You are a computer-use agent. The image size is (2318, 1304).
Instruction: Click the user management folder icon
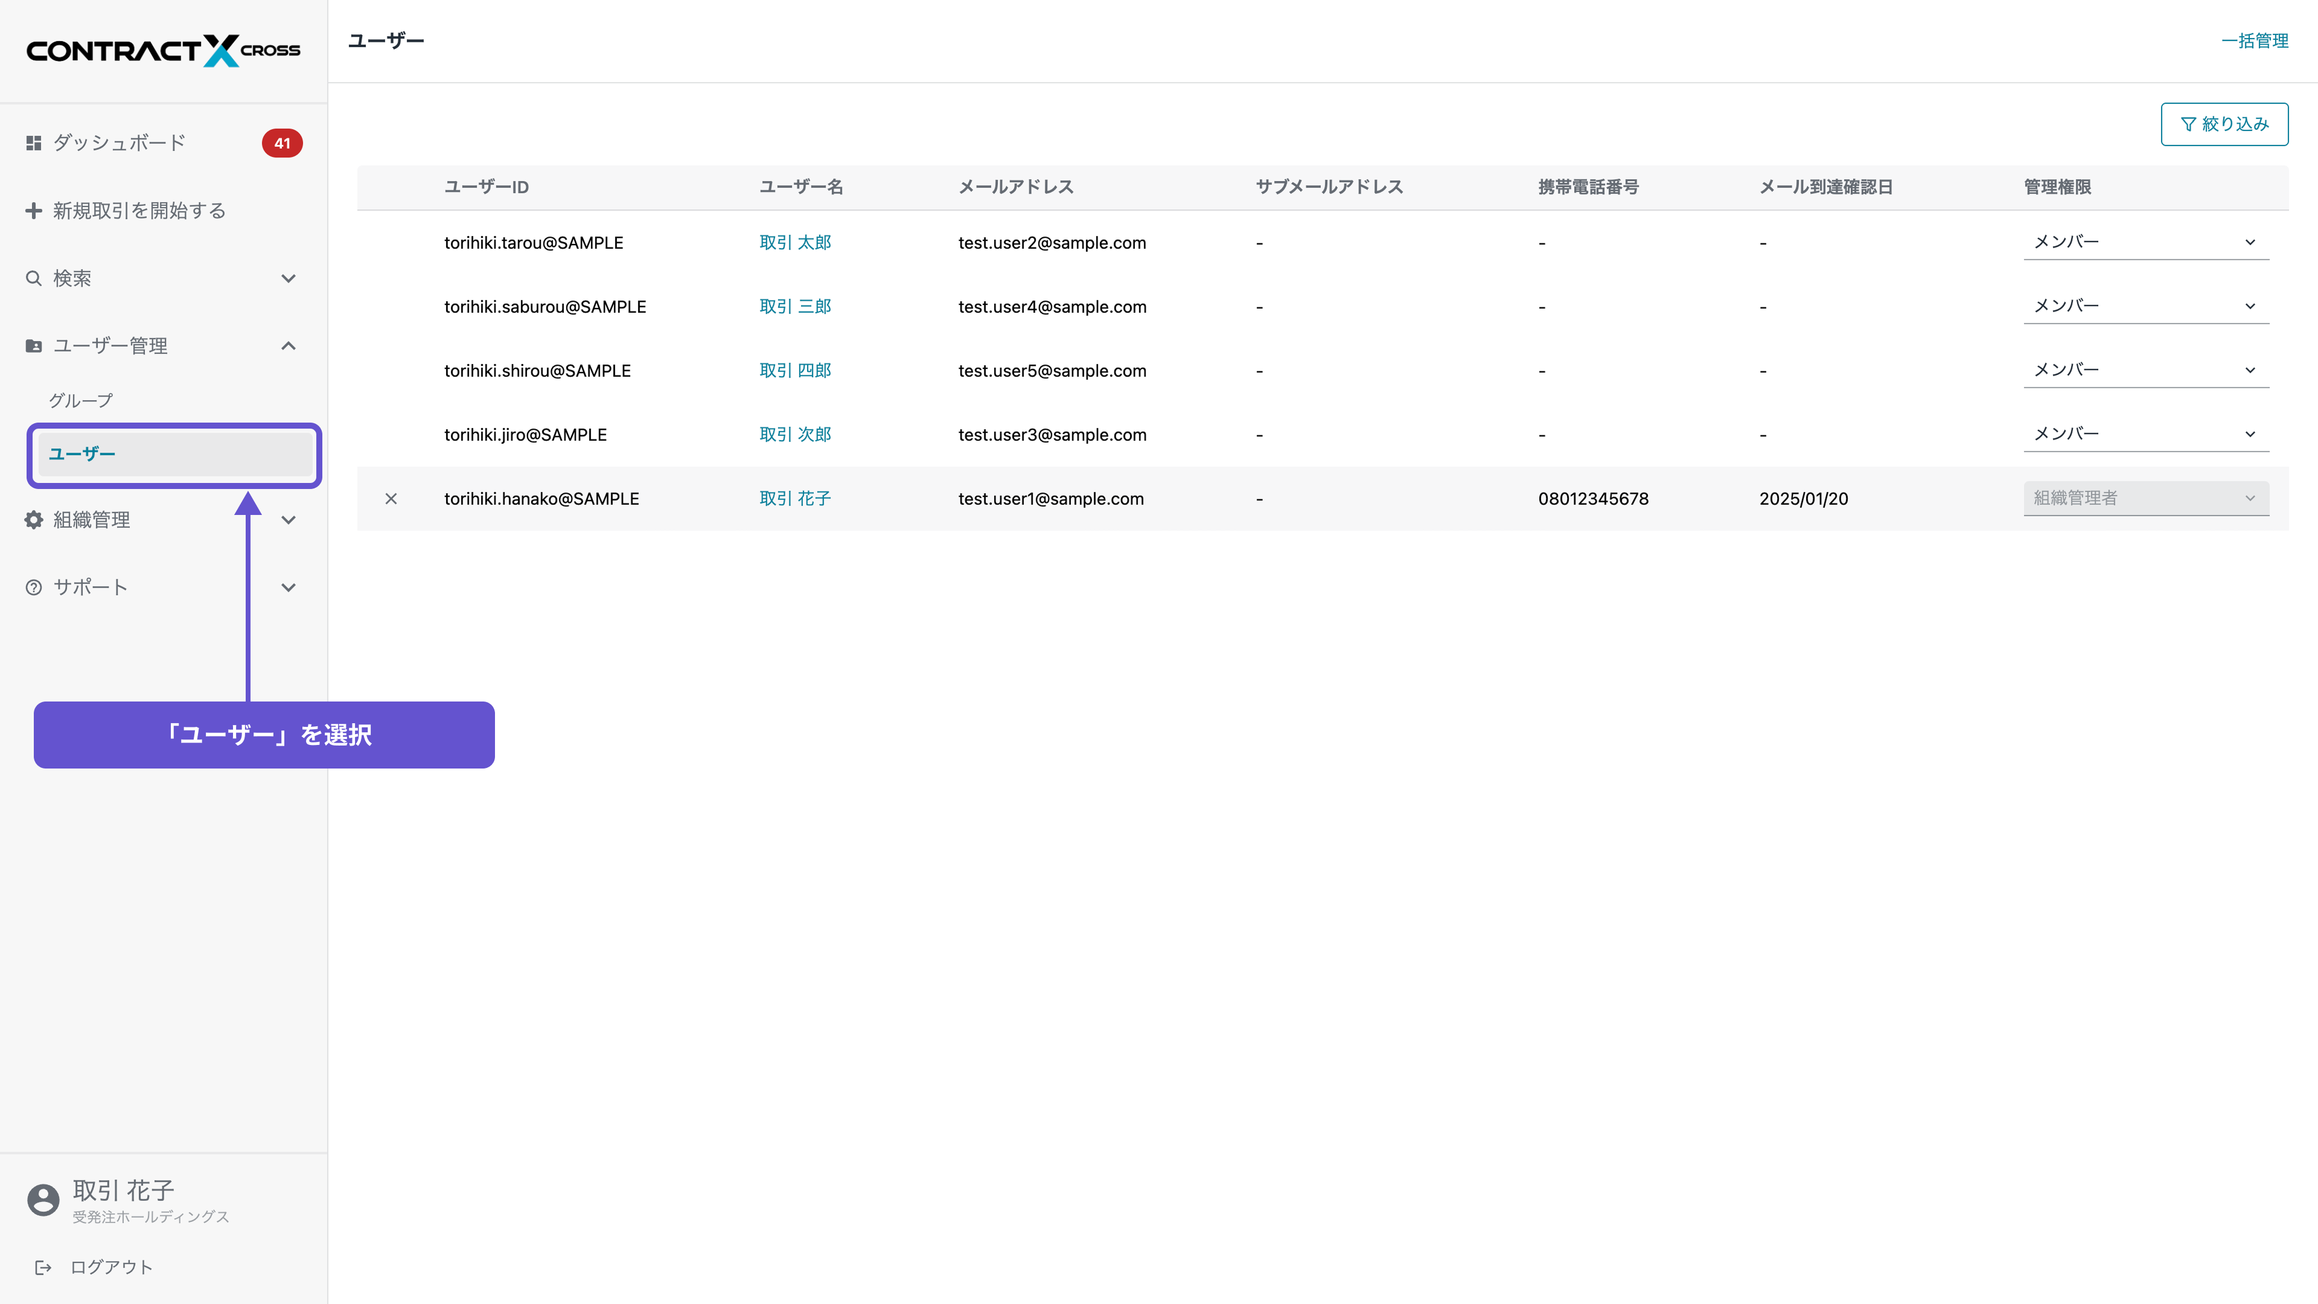[33, 345]
